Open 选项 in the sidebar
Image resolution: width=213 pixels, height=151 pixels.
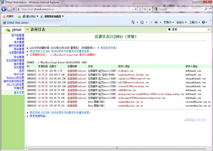22,71
